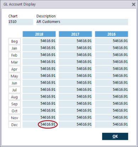Click the 2016 column header
This screenshot has width=138, height=147.
click(111, 34)
